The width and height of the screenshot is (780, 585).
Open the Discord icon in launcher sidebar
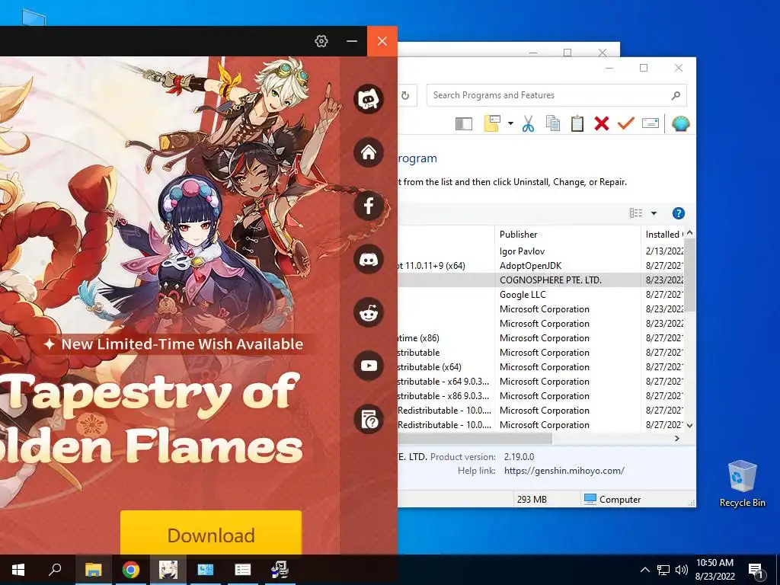[x=369, y=259]
